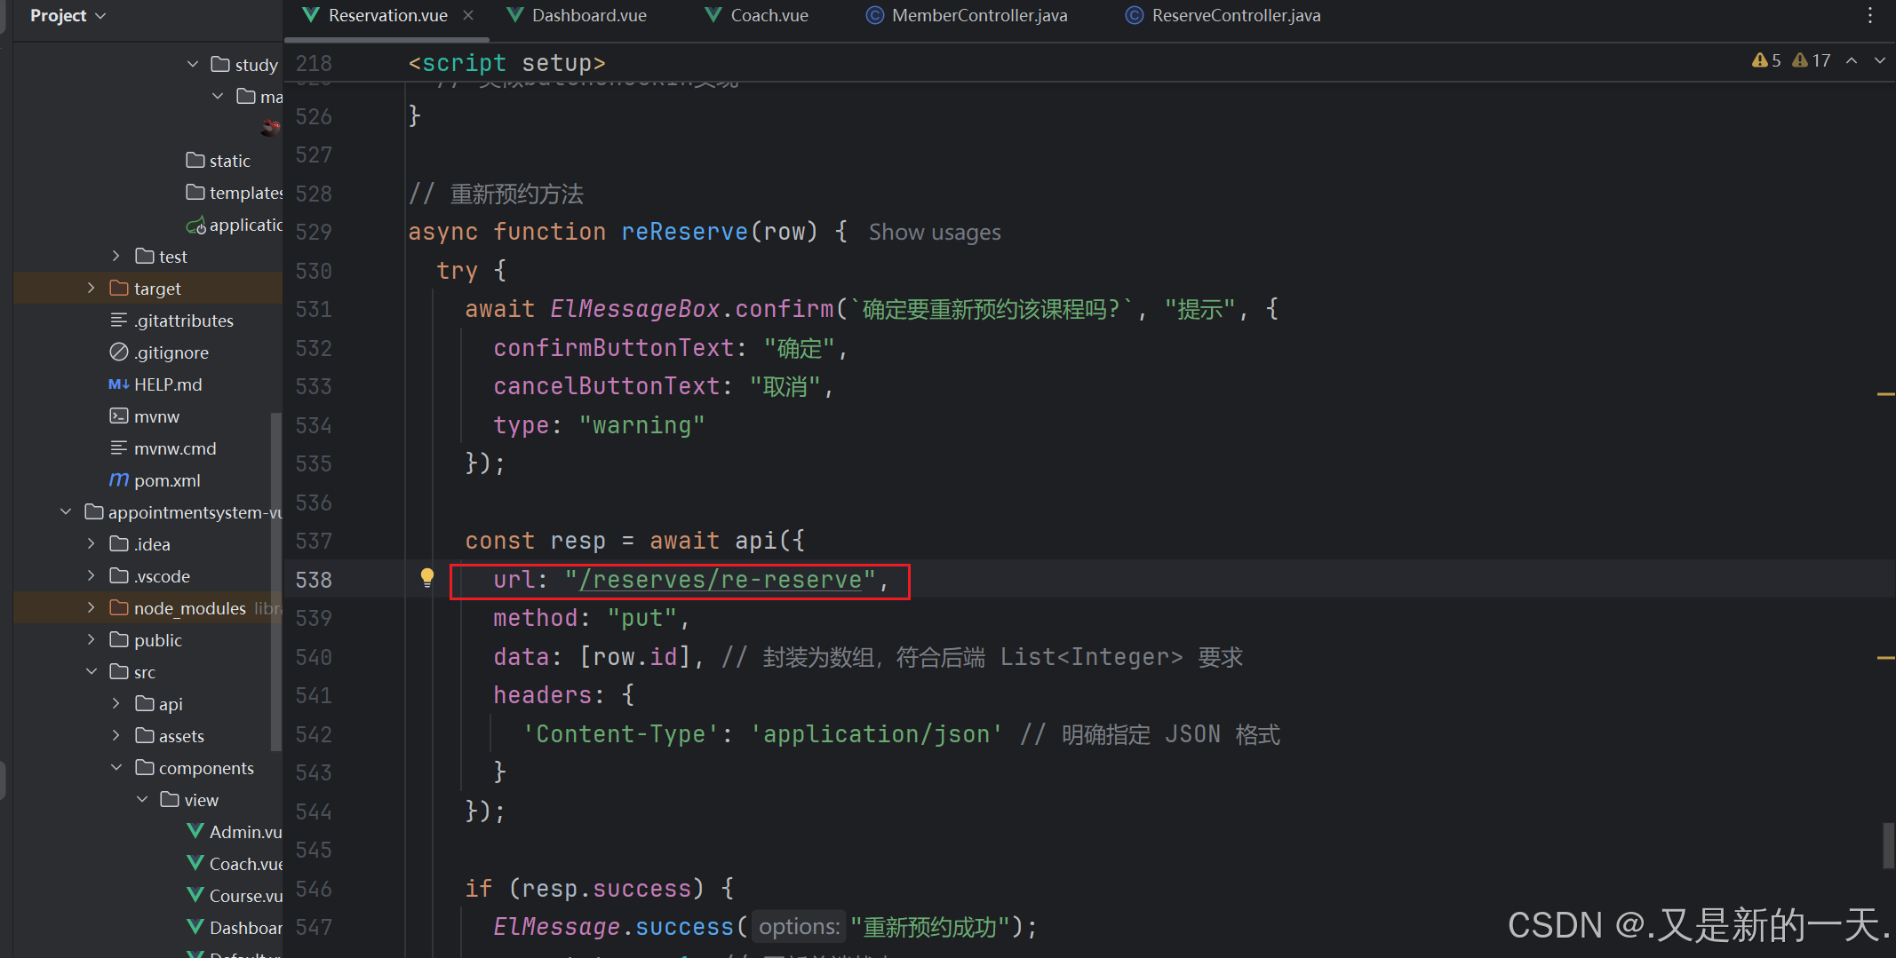Open pom.xml Maven file
Screen dimensions: 1896x958
[155, 480]
